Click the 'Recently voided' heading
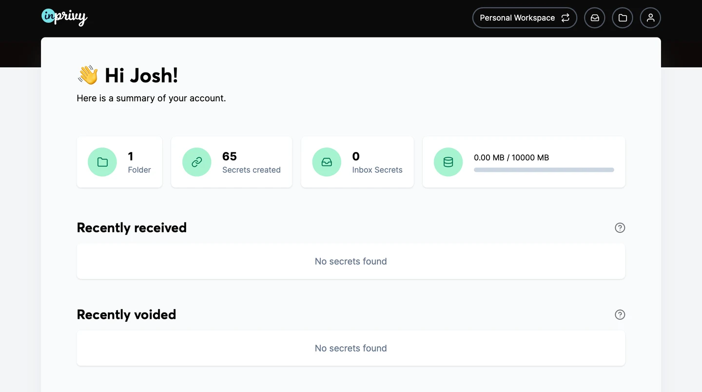The width and height of the screenshot is (702, 392). [126, 315]
